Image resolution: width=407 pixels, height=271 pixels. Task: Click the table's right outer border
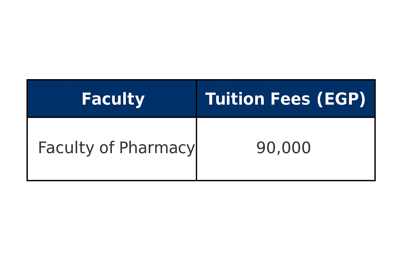[375, 130]
